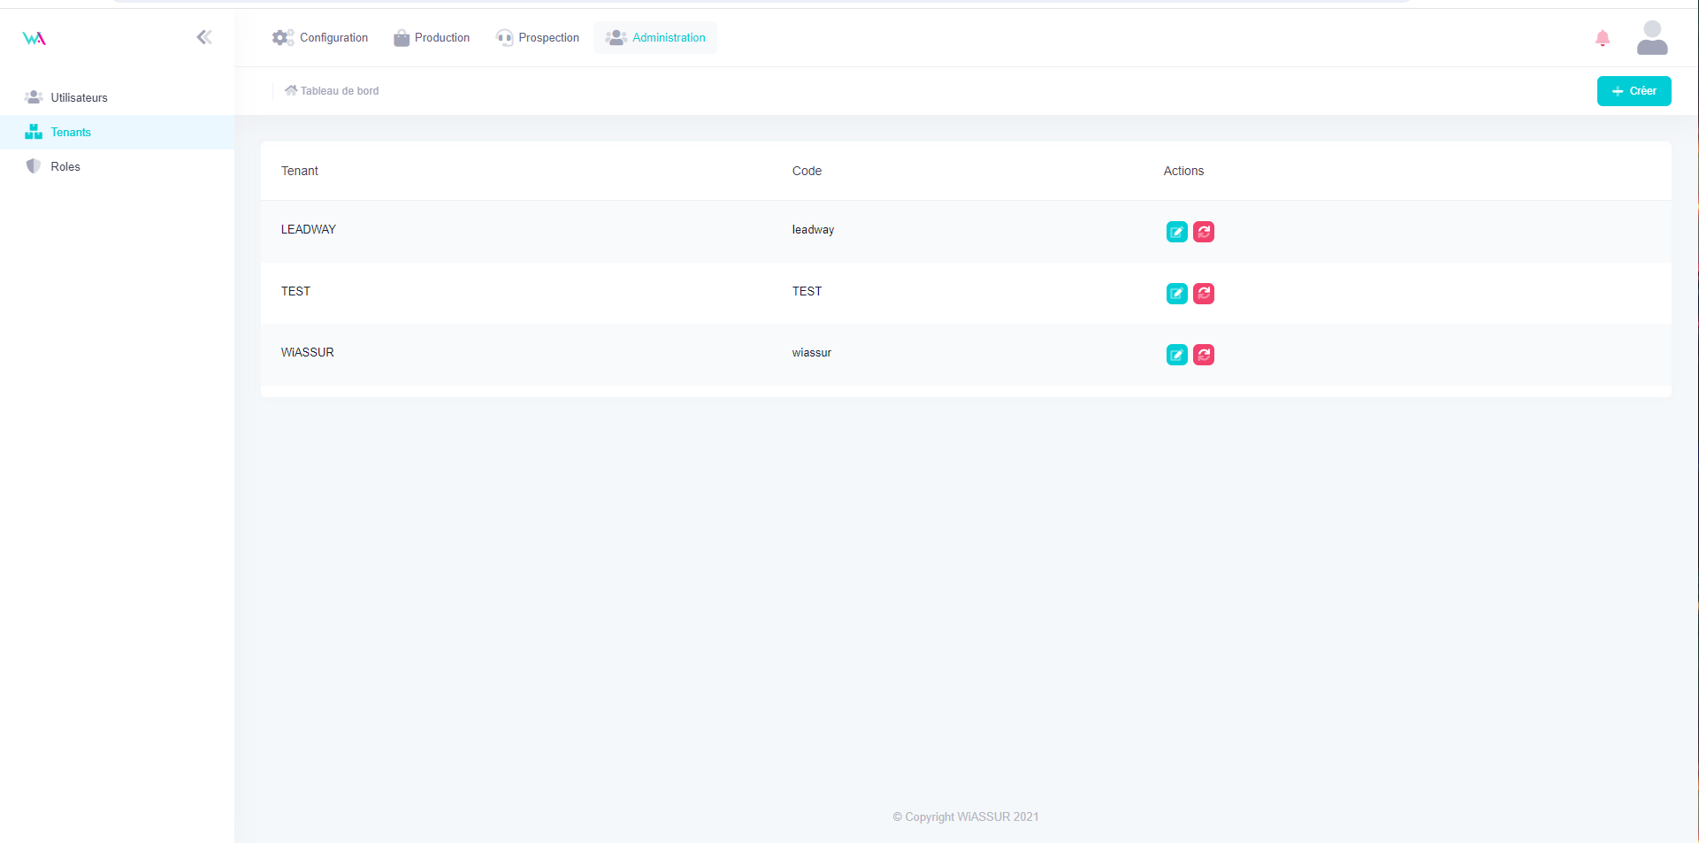The image size is (1699, 843).
Task: Open the user profile avatar
Action: coord(1651,38)
